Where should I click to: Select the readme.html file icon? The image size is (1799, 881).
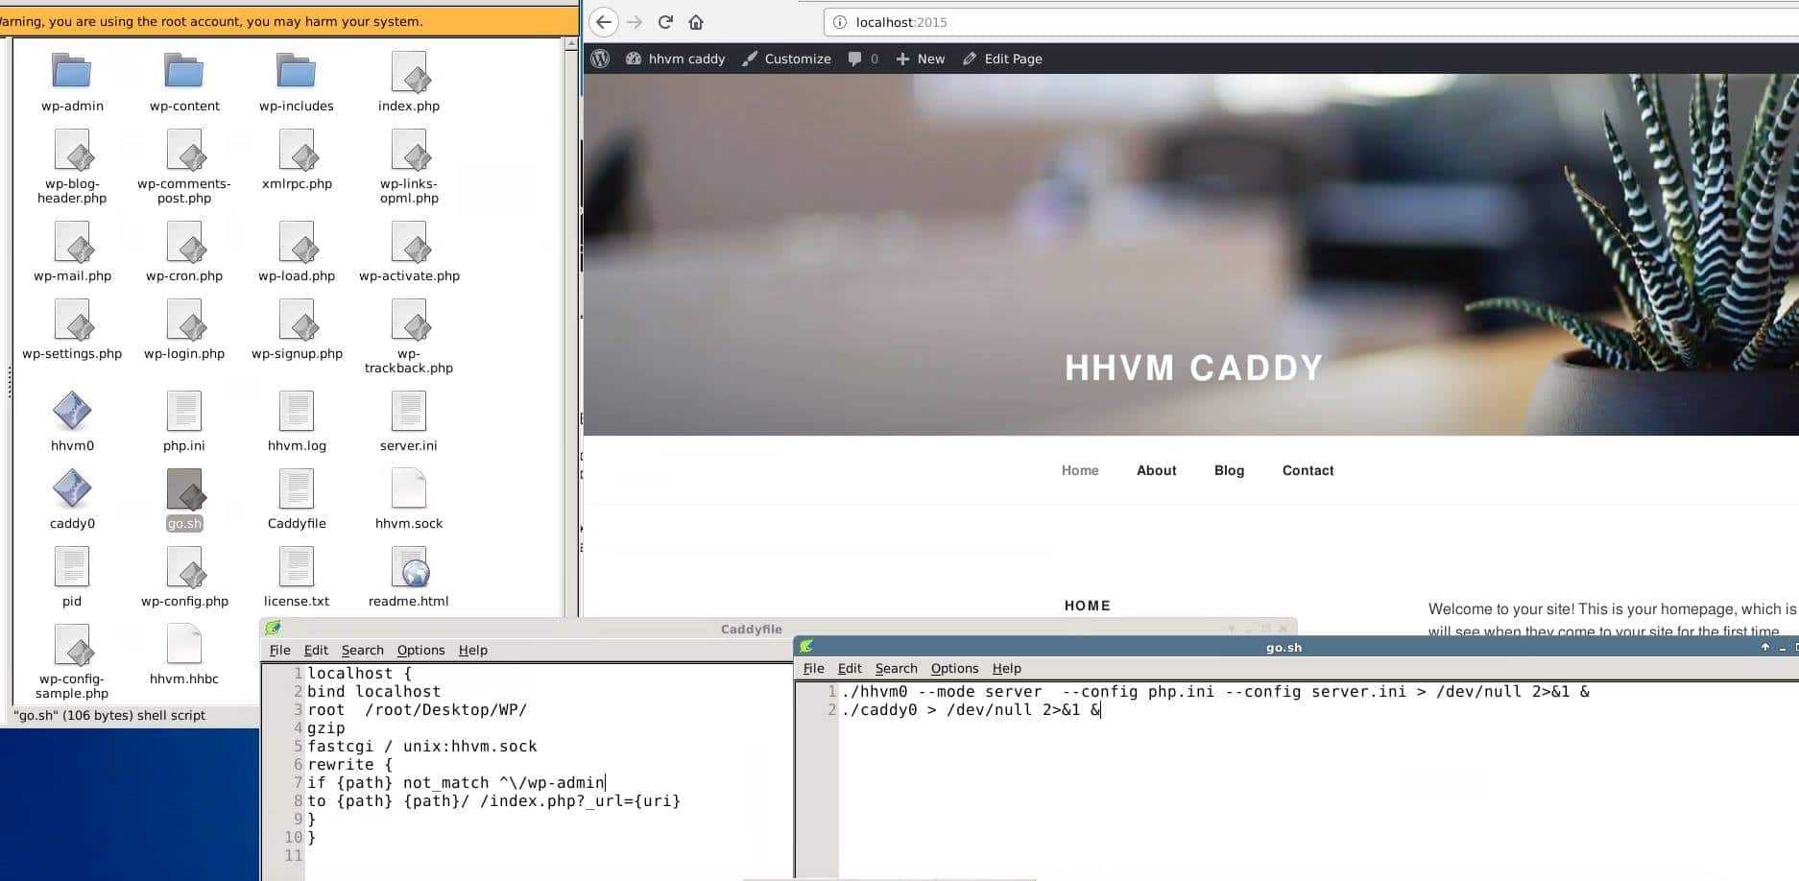click(x=409, y=567)
